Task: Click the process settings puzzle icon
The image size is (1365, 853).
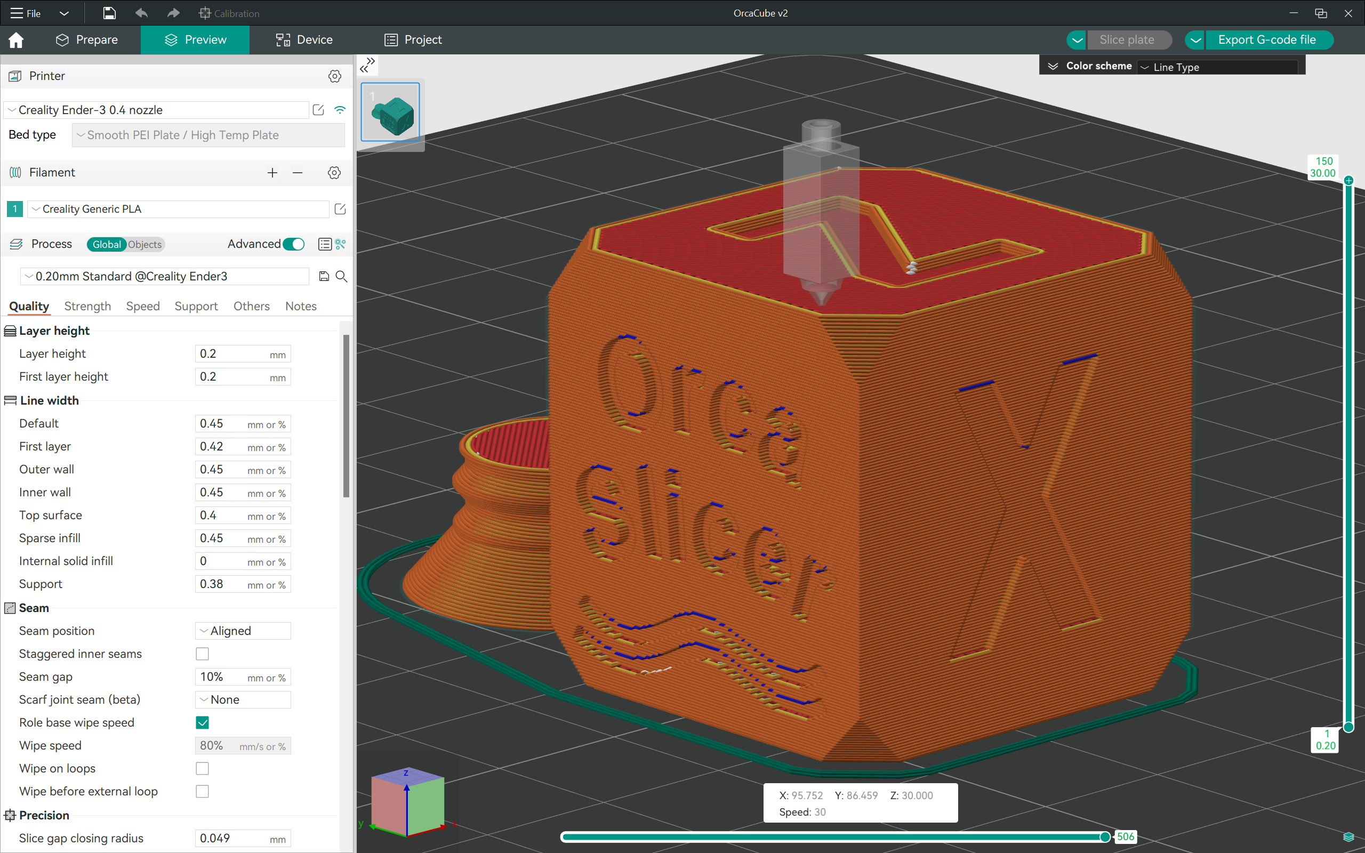Action: click(340, 244)
